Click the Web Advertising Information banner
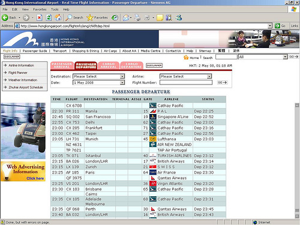 [x=23, y=172]
